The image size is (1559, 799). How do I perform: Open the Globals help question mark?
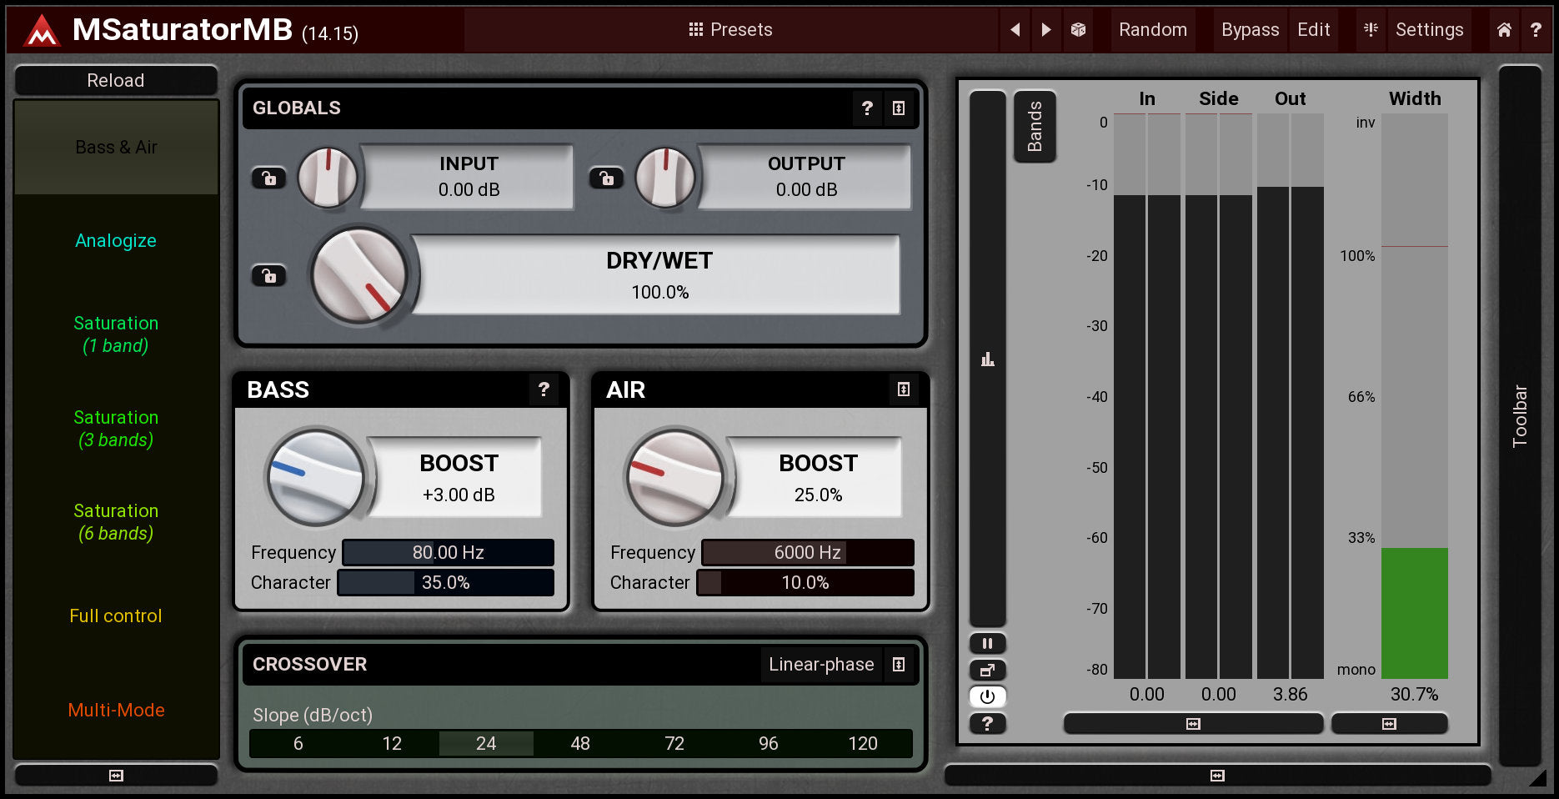coord(867,108)
